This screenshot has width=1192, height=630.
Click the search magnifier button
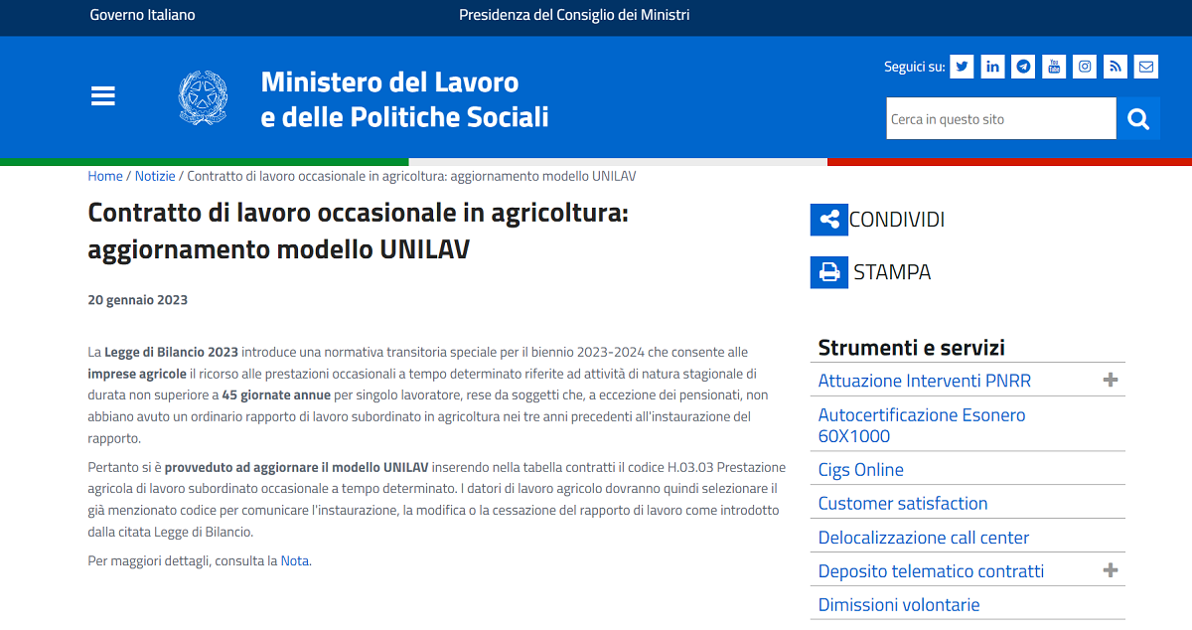click(1138, 118)
